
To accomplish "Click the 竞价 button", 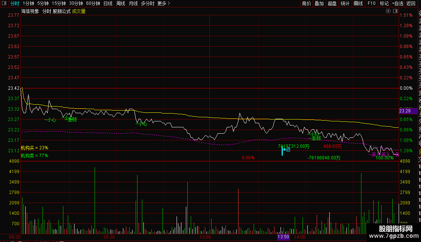I will point(306,3).
